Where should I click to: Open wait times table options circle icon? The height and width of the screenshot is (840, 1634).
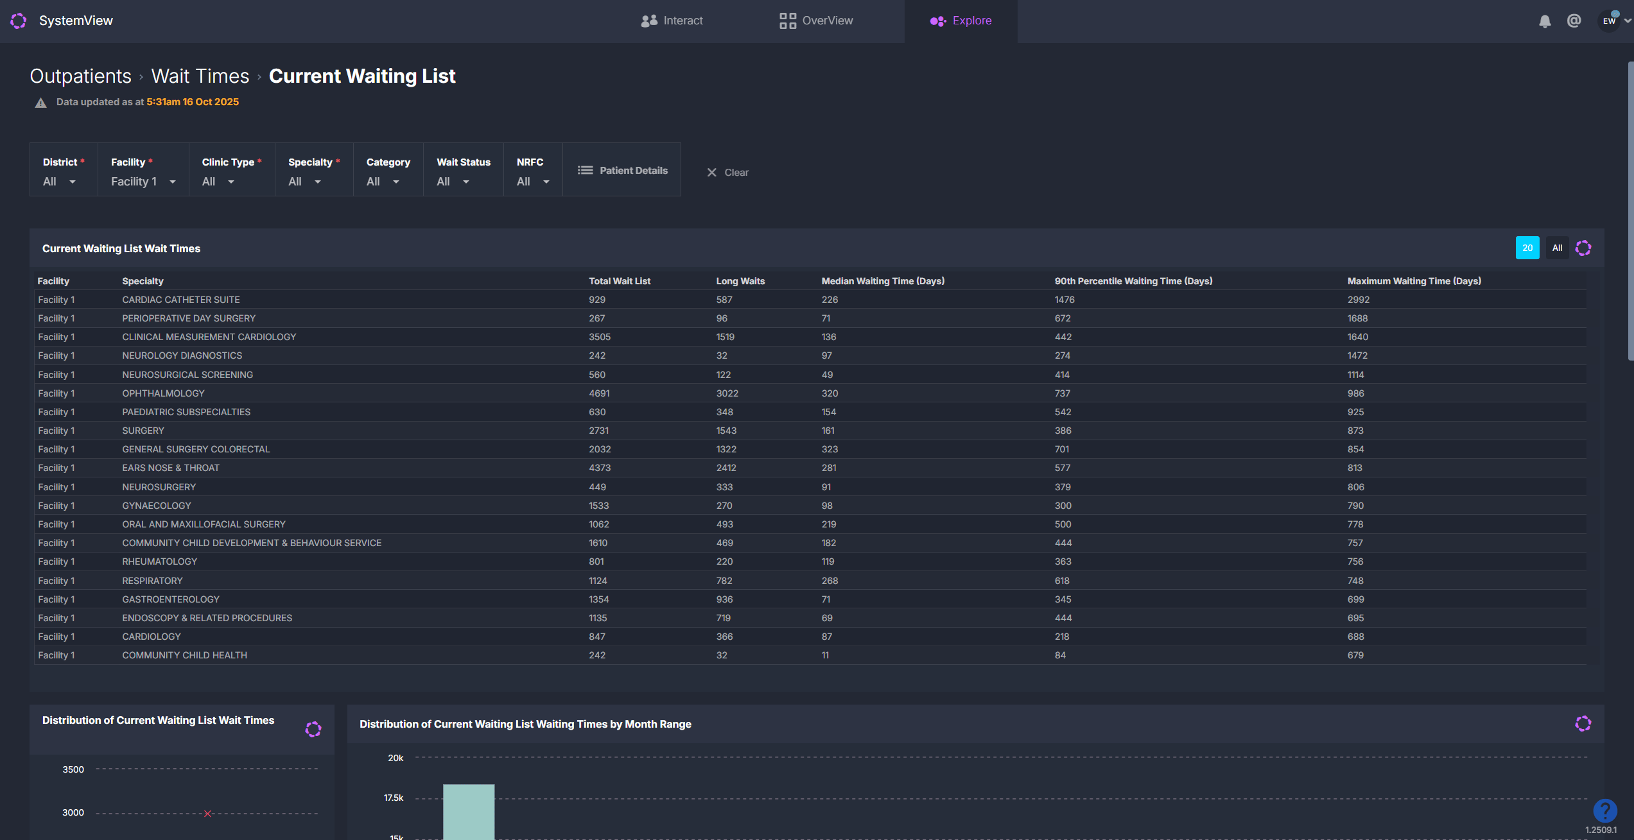click(x=1583, y=248)
